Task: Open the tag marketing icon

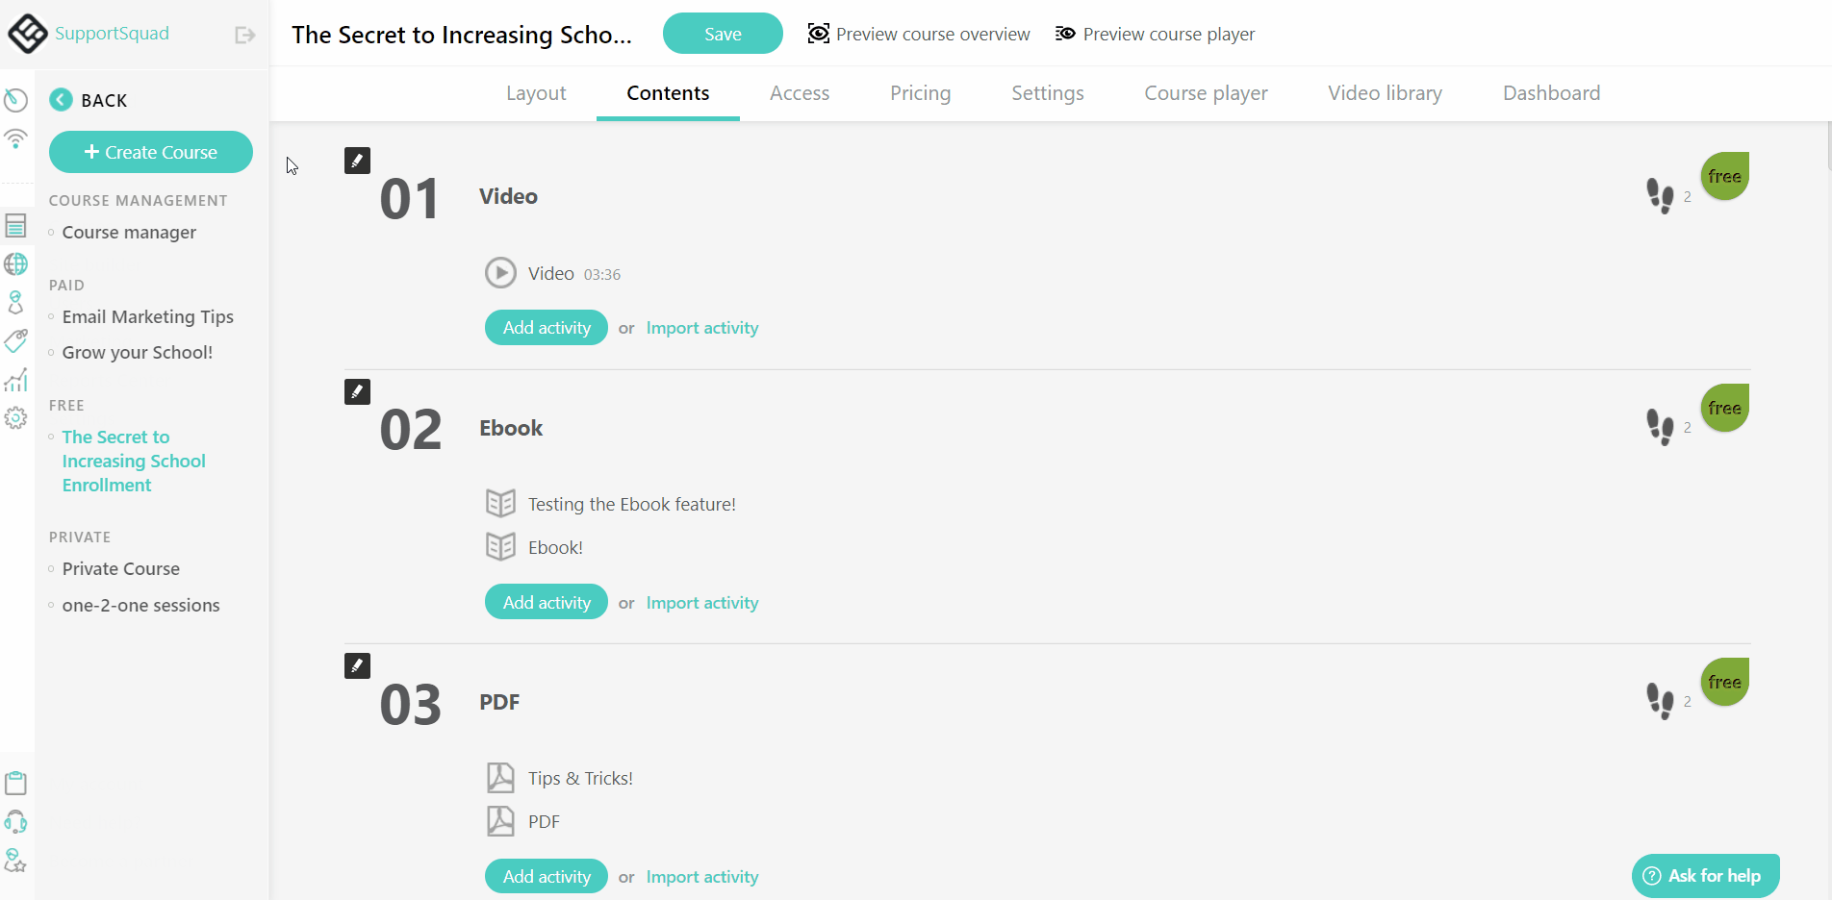Action: [x=16, y=341]
